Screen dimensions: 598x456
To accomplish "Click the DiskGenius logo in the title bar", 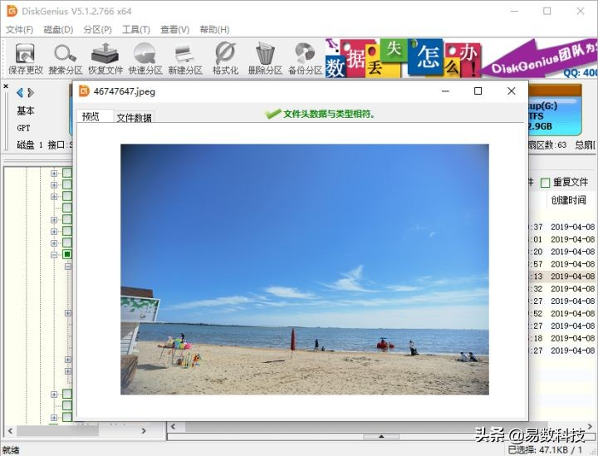I will [12, 11].
